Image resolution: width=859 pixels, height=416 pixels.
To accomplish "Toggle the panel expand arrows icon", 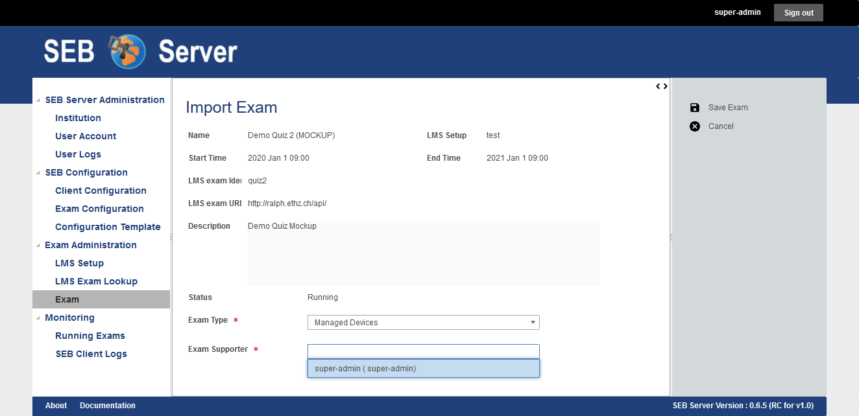I will click(x=661, y=86).
